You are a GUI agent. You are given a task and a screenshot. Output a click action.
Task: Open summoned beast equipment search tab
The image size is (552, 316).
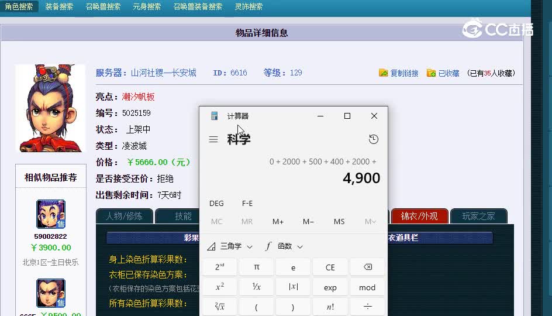pyautogui.click(x=198, y=6)
